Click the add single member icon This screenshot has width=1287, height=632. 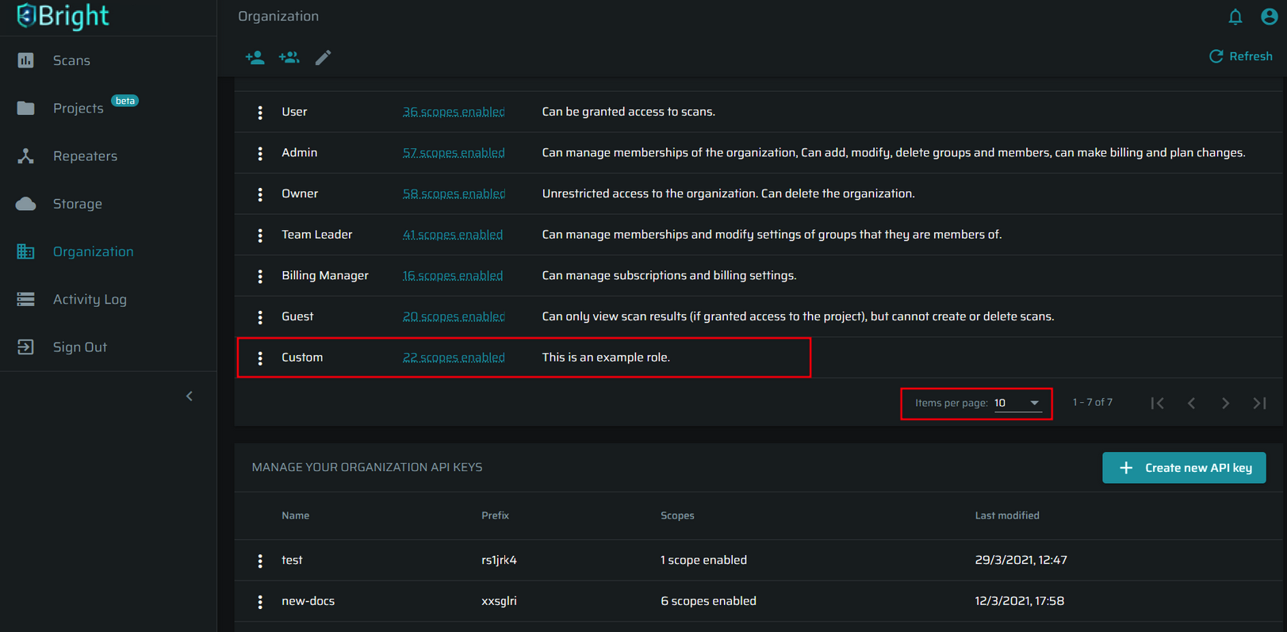[255, 57]
